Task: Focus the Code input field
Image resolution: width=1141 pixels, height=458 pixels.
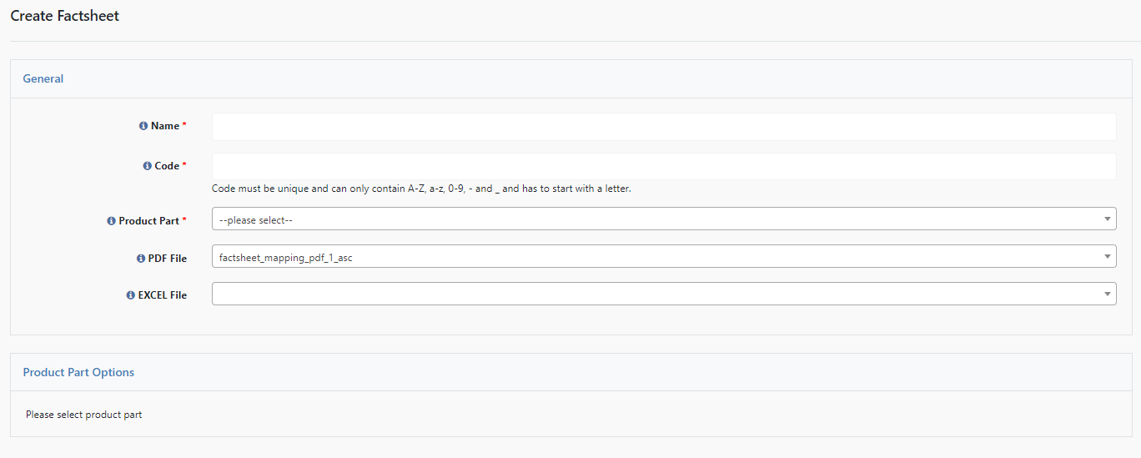Action: (664, 166)
